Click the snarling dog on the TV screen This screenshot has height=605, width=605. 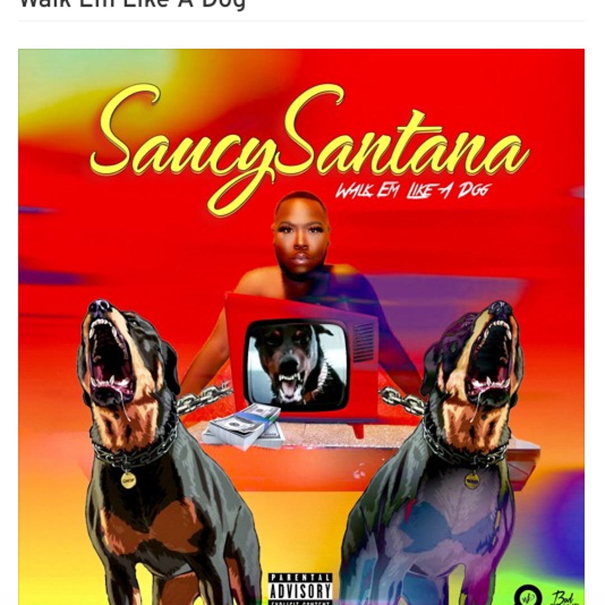pos(297,365)
